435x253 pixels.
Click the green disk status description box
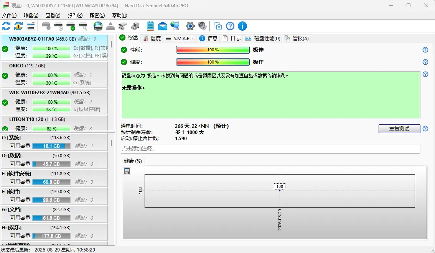point(270,95)
